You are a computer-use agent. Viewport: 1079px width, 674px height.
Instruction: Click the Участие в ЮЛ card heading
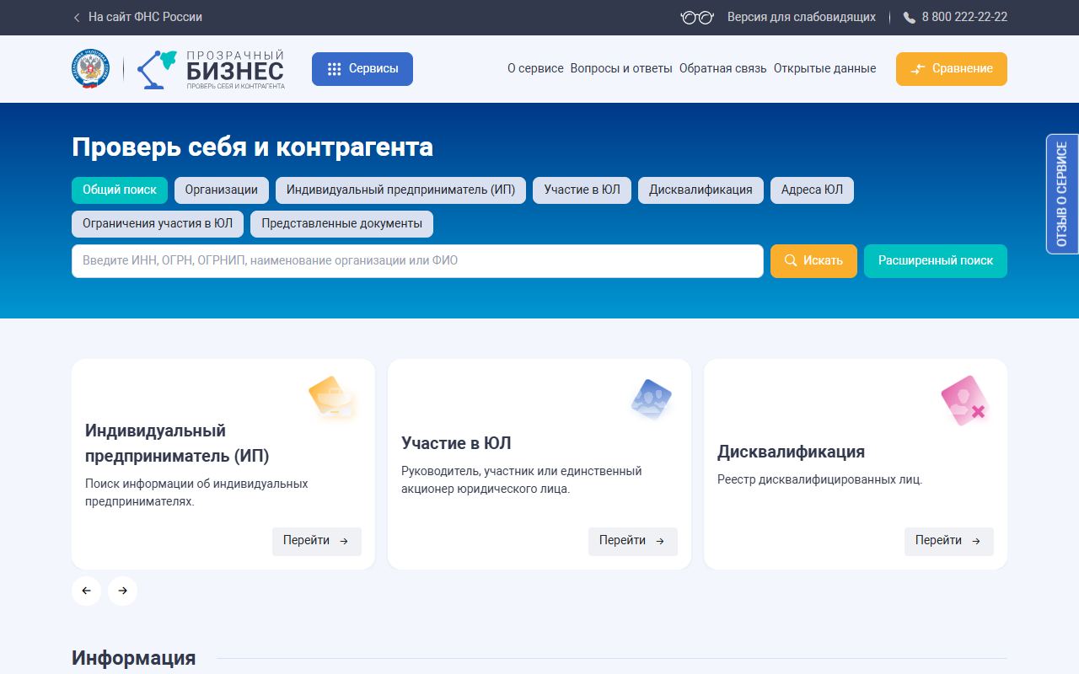[456, 443]
